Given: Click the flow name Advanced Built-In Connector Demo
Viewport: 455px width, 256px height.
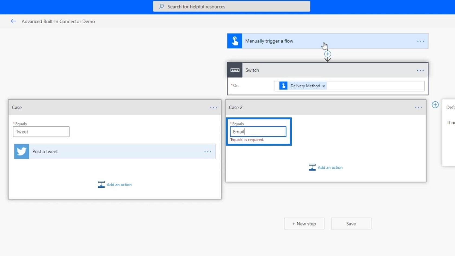Looking at the screenshot, I should pos(58,21).
